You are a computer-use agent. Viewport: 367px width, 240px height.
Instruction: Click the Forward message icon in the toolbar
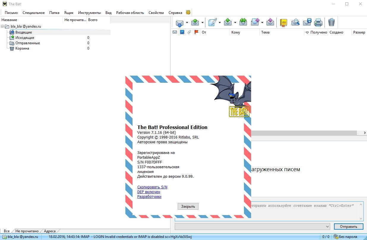[255, 23]
